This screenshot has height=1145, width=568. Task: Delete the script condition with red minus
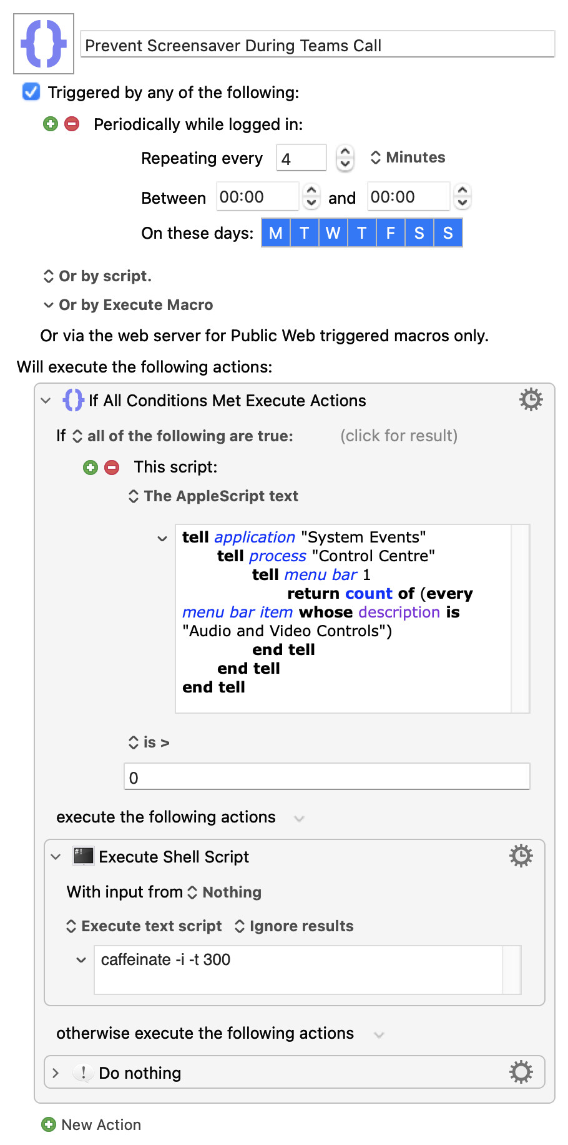click(112, 467)
